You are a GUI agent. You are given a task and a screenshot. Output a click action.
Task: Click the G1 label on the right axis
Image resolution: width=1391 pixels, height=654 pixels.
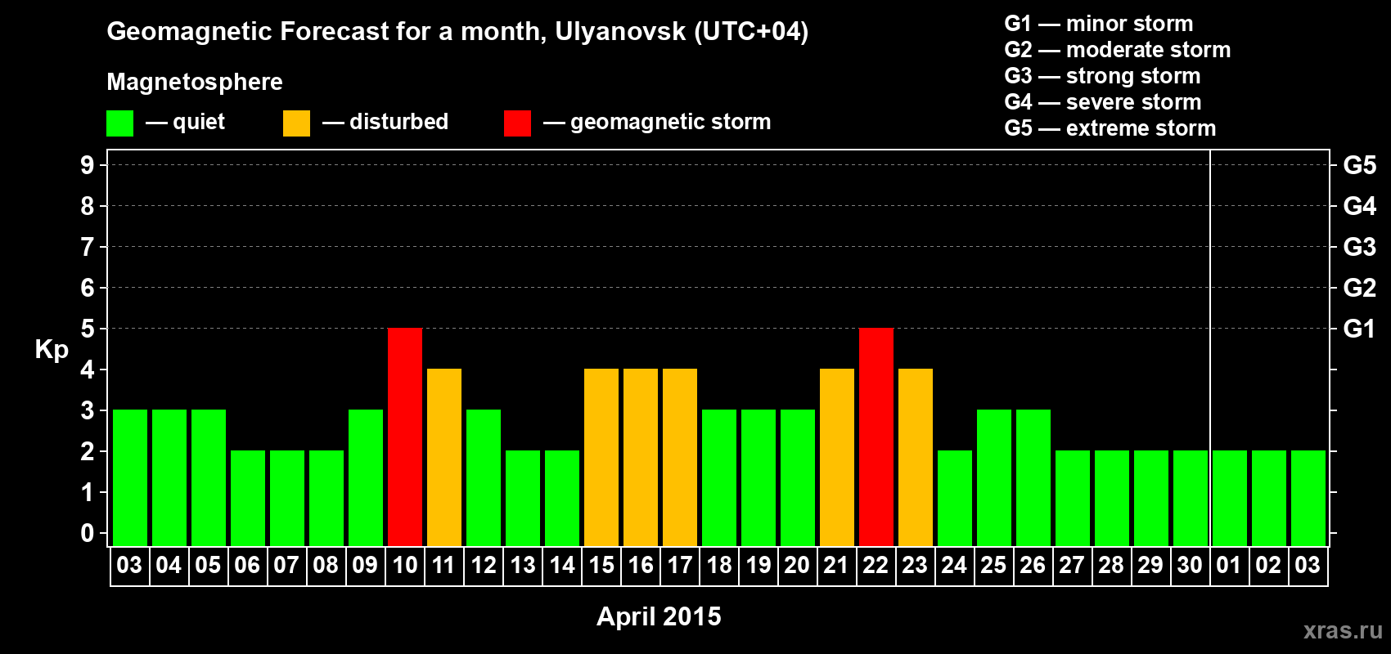click(1360, 329)
